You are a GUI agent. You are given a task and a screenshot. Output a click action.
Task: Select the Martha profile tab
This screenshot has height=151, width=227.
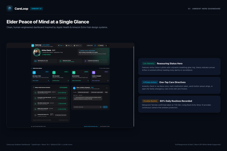(x=77, y=46)
